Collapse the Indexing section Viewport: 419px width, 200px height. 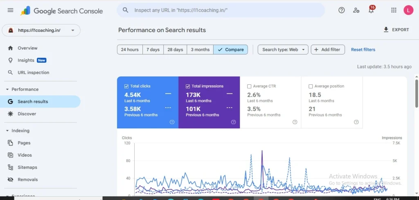7,131
